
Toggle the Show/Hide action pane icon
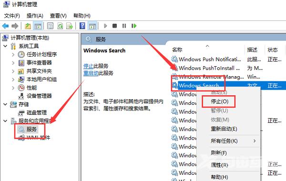tap(92, 26)
